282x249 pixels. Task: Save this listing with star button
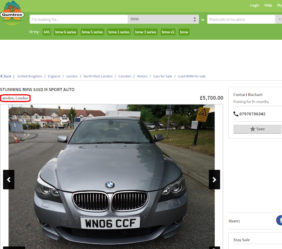coord(257,129)
